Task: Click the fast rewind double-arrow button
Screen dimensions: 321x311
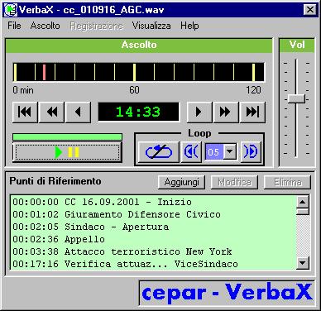Action: tap(51, 112)
